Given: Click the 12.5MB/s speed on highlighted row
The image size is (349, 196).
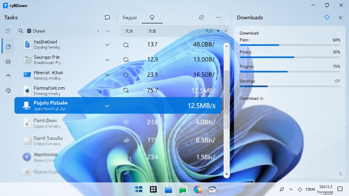Looking at the screenshot, I should coord(202,105).
